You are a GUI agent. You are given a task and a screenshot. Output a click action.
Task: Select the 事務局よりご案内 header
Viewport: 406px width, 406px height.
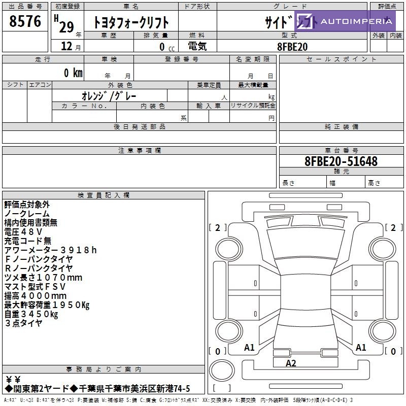tap(104, 369)
